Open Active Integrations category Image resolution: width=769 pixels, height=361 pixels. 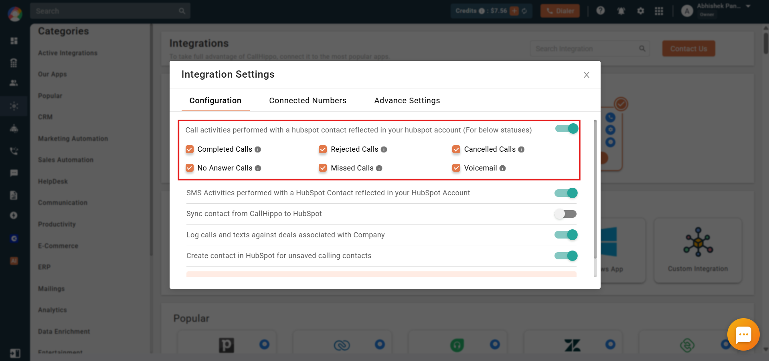click(68, 53)
